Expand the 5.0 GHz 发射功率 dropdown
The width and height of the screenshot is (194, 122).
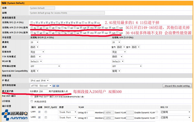(x=119, y=52)
